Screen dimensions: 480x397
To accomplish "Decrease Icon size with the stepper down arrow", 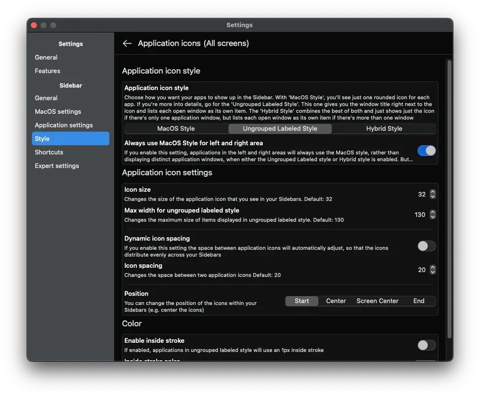I will coord(433,197).
